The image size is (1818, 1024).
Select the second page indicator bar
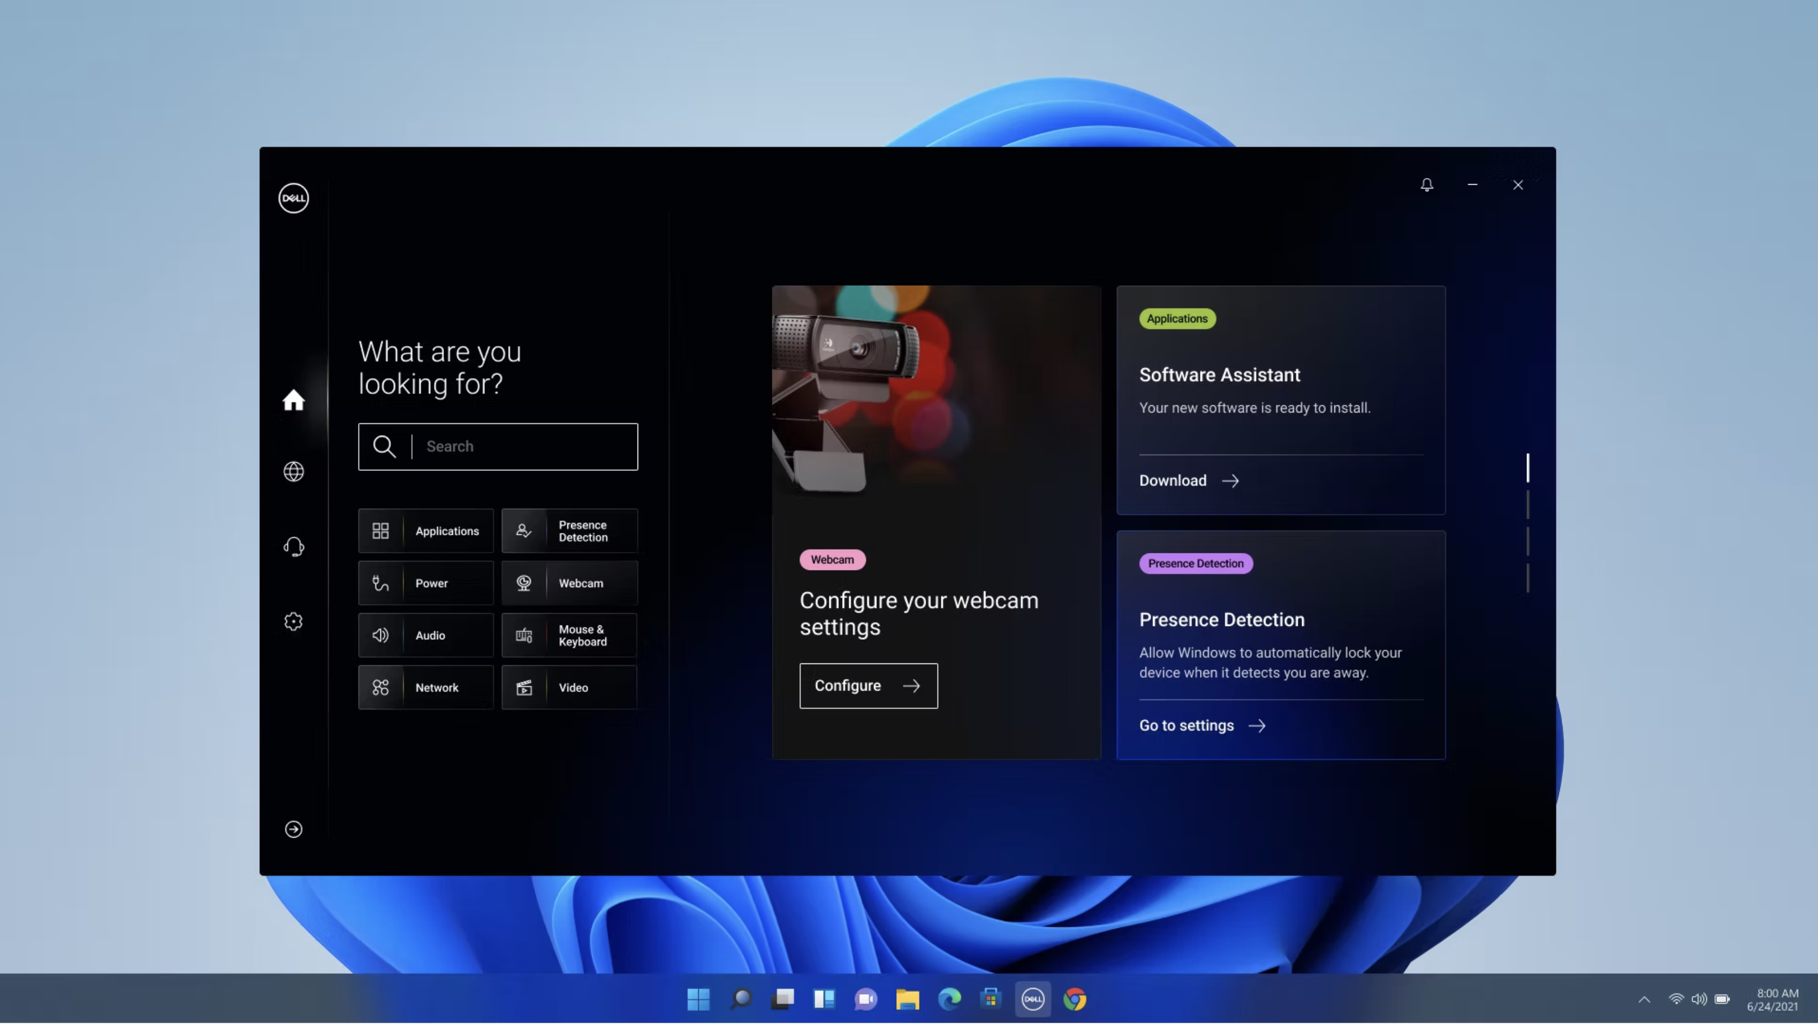click(1528, 505)
